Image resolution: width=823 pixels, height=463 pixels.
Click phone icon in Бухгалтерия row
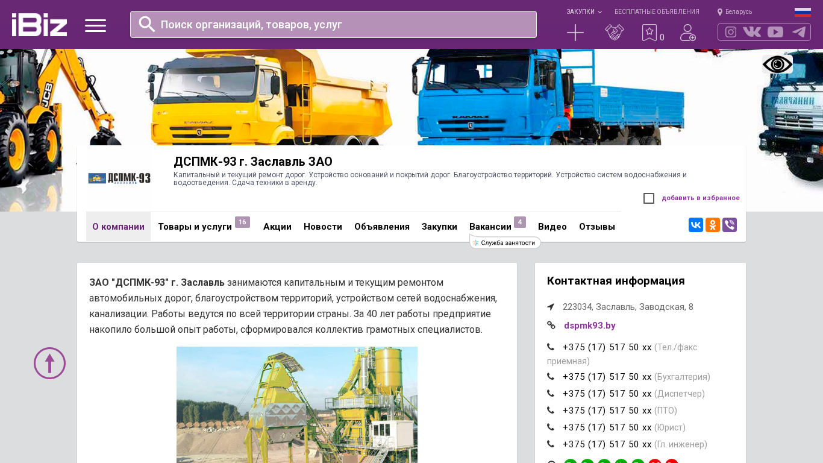pos(551,376)
